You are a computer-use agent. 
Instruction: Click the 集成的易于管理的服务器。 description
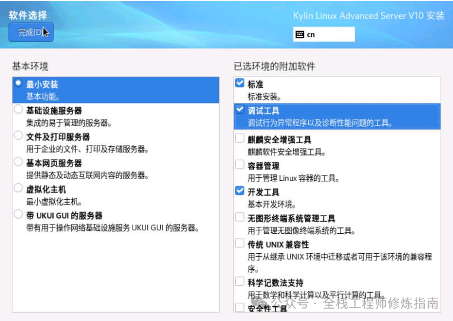(69, 123)
